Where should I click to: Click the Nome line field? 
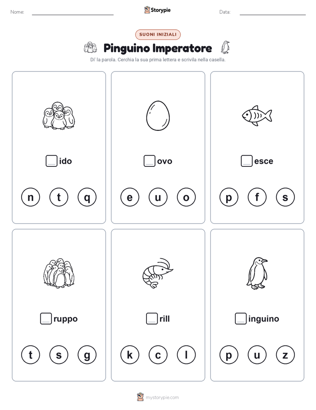73,12
